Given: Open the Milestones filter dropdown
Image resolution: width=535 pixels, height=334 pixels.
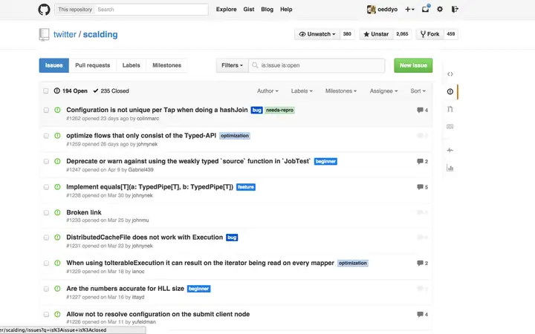Looking at the screenshot, I should [341, 91].
